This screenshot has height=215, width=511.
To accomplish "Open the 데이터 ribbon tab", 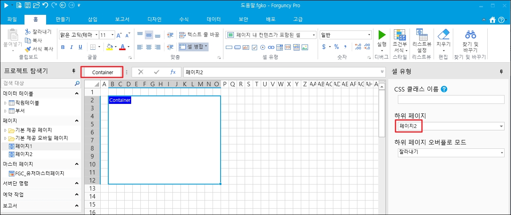I will click(213, 19).
